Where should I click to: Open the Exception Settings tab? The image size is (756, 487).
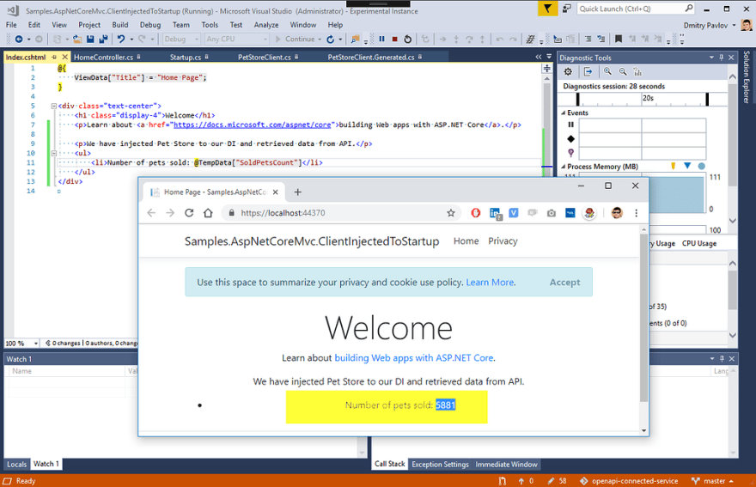coord(440,465)
